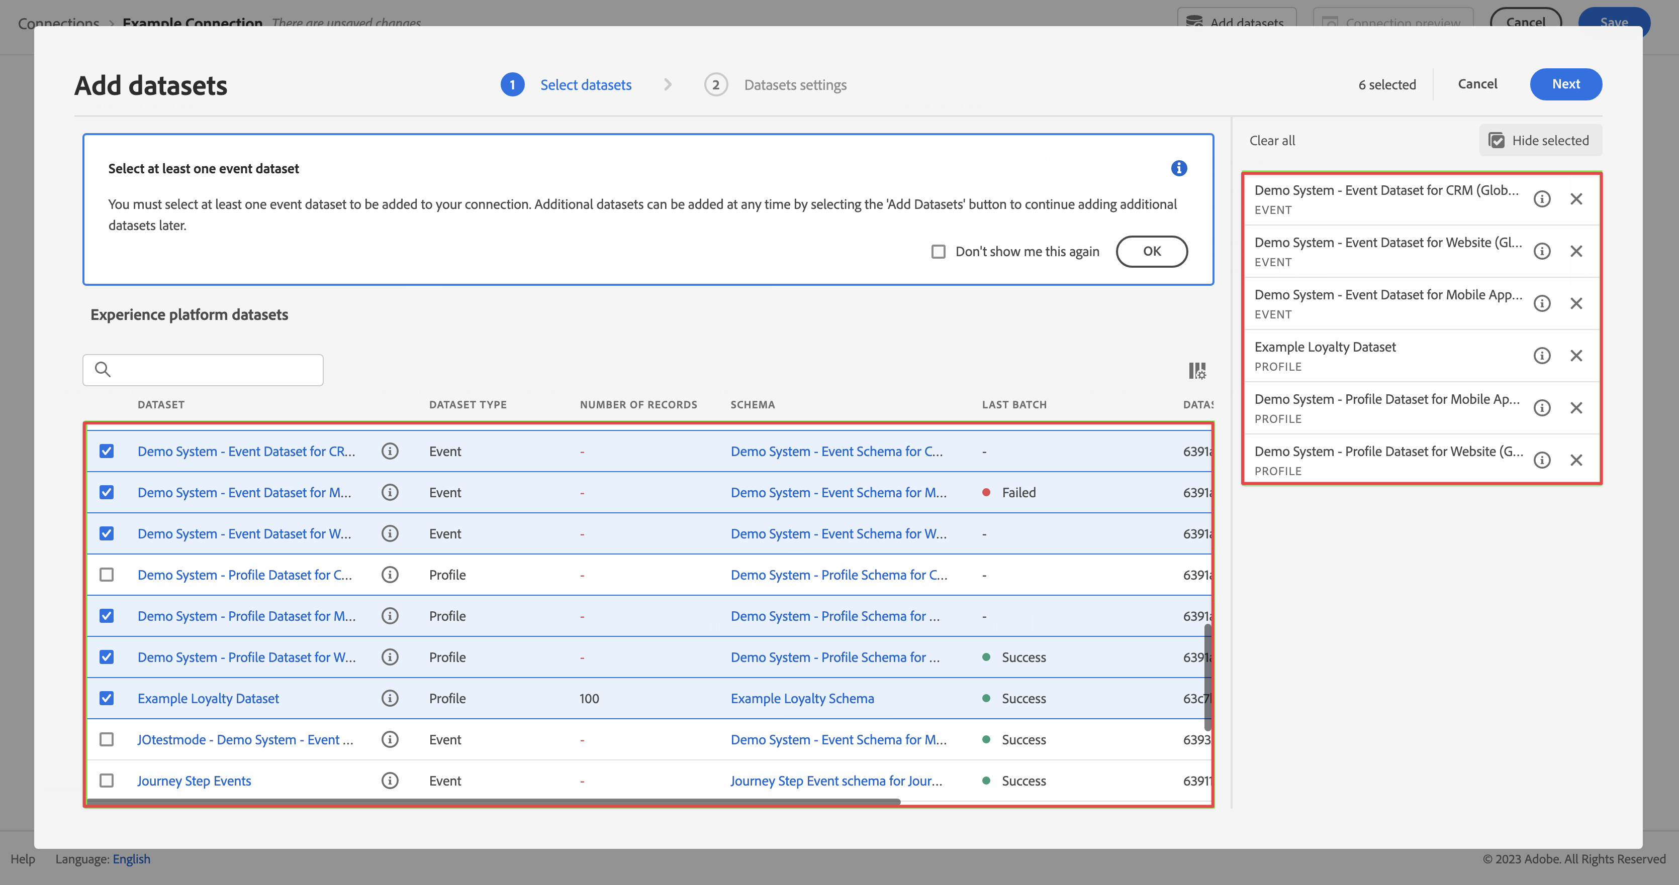This screenshot has height=885, width=1679.
Task: Toggle the Hide selected checkbox
Action: [x=1497, y=141]
